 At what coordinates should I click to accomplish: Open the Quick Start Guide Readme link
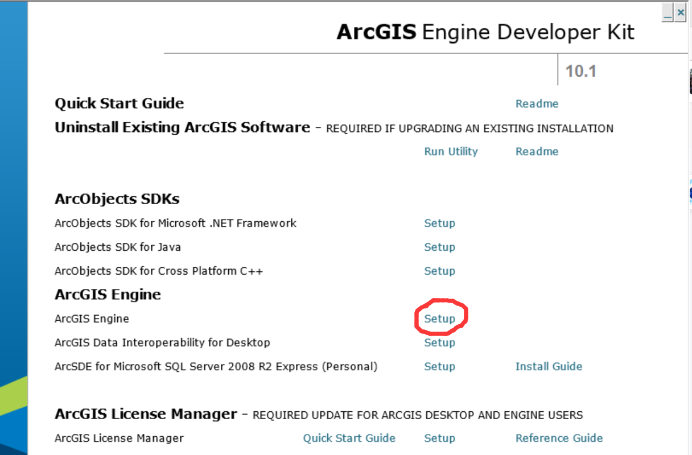[x=537, y=104]
